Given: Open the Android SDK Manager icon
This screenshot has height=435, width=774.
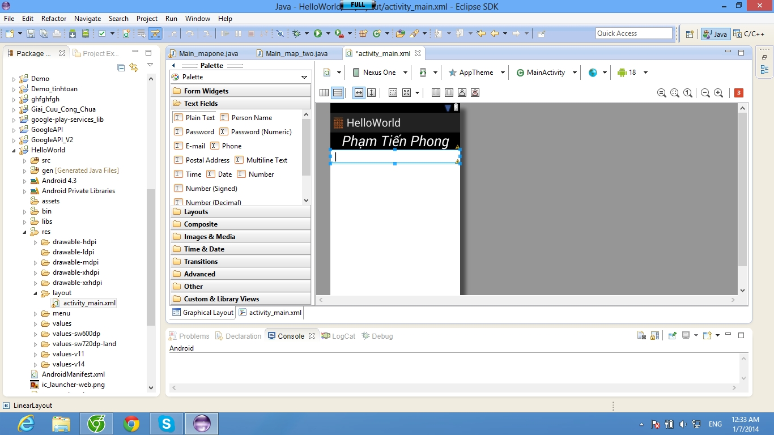Looking at the screenshot, I should pyautogui.click(x=73, y=33).
